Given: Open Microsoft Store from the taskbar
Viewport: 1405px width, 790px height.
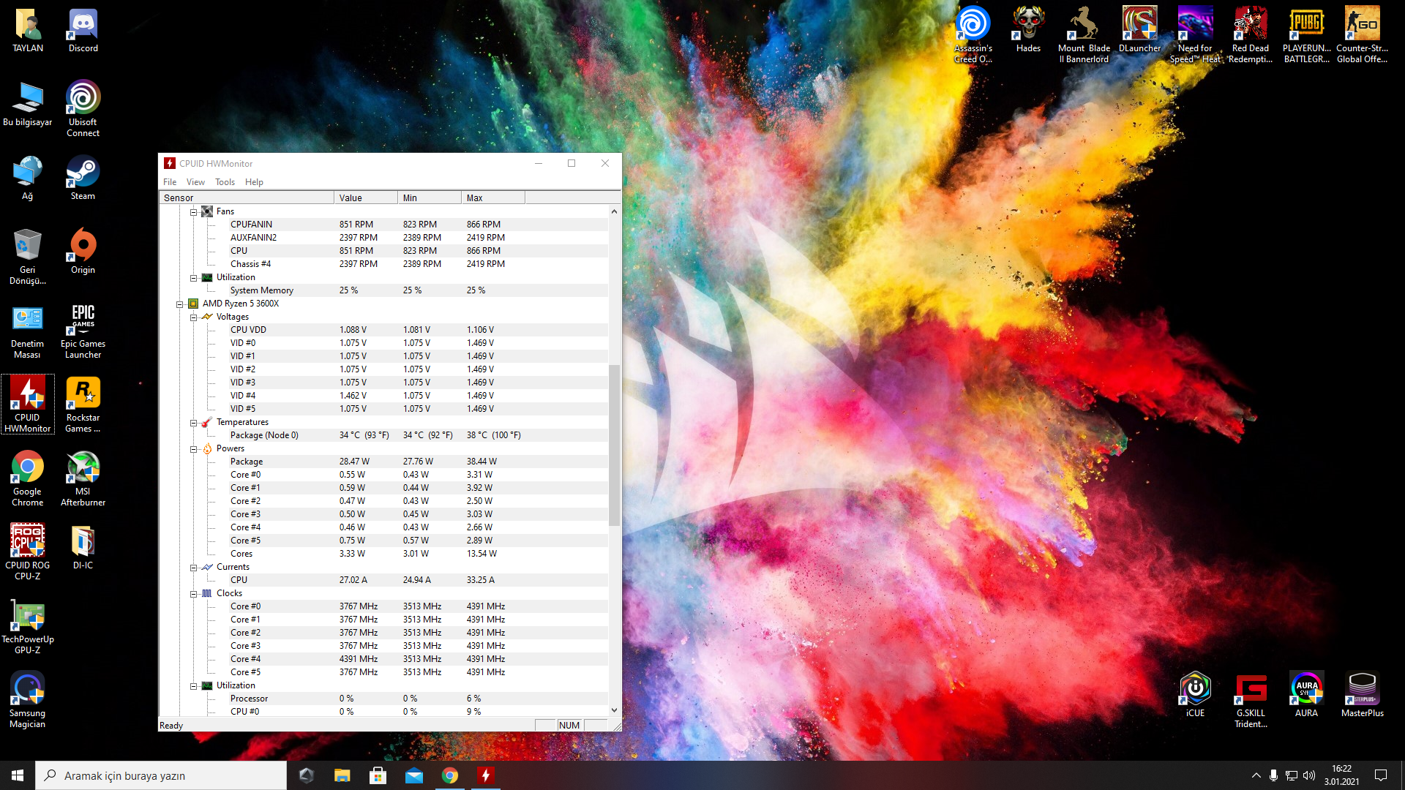Looking at the screenshot, I should pyautogui.click(x=378, y=775).
